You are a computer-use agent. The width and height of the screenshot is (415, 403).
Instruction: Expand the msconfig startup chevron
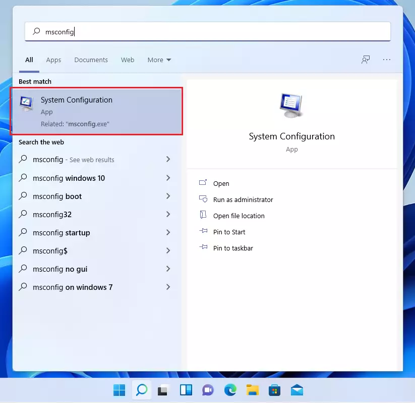point(168,232)
